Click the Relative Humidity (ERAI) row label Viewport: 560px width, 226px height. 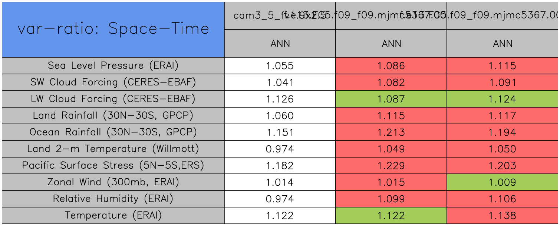point(113,199)
